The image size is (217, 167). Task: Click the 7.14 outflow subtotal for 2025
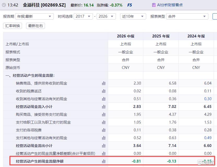pos(172,145)
